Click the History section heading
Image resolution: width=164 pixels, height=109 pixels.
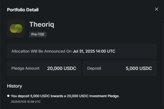15,86
